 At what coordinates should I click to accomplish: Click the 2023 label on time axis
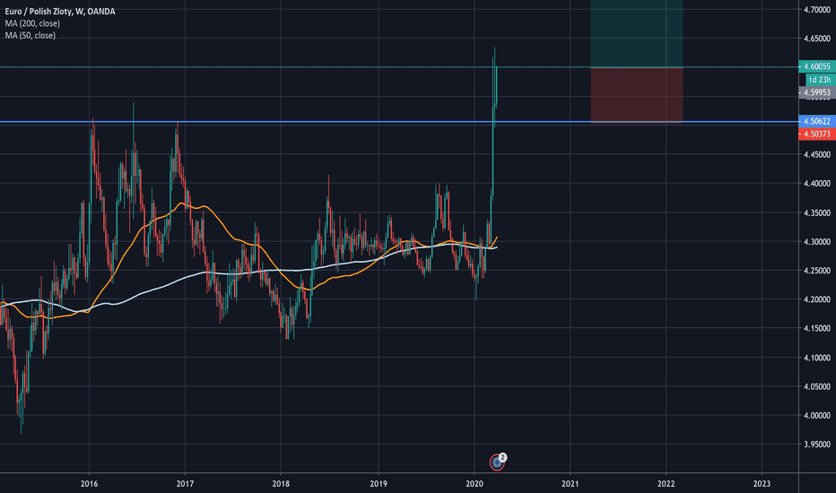762,484
